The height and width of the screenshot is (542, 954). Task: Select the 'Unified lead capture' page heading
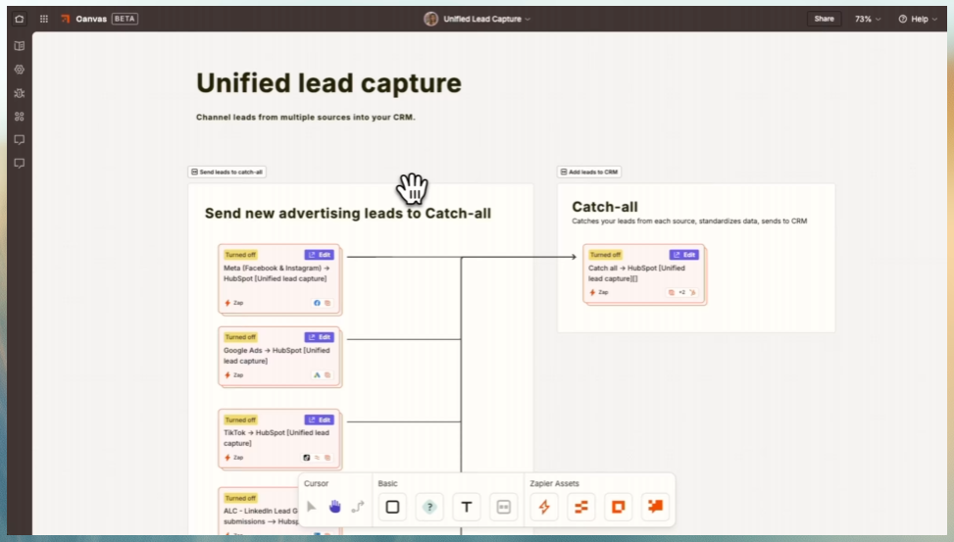point(328,83)
